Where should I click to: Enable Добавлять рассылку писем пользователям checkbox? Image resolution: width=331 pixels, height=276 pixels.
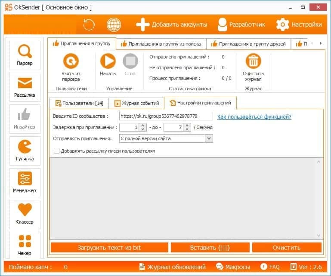tap(56, 151)
